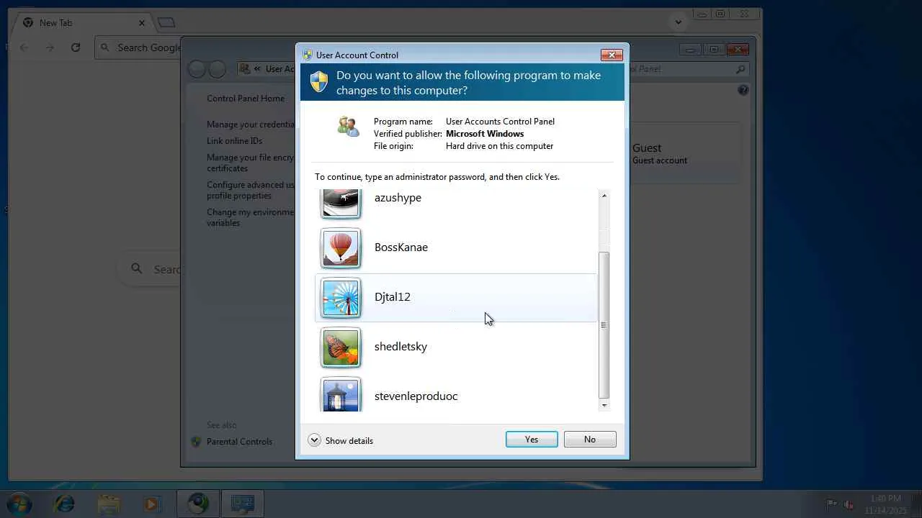922x518 pixels.
Task: Click the UAC security shield icon
Action: pos(319,81)
